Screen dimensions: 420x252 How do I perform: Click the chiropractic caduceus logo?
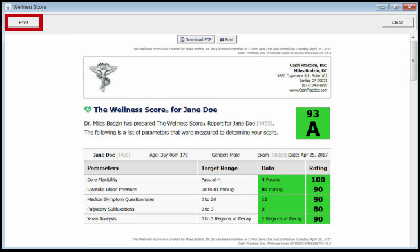[x=103, y=77]
